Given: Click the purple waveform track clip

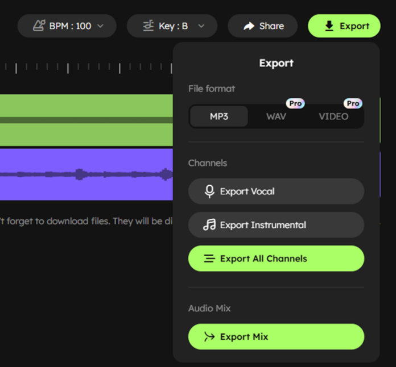Looking at the screenshot, I should click(86, 174).
